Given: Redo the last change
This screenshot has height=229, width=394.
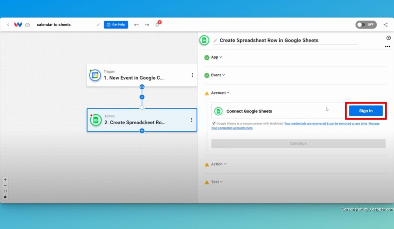Looking at the screenshot, I should click(147, 25).
